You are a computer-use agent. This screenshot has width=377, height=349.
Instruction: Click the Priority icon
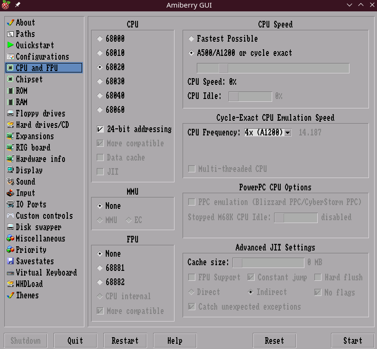pos(10,250)
